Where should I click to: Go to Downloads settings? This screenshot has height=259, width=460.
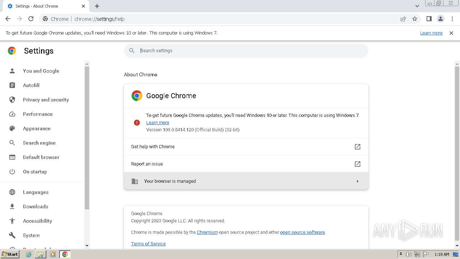click(35, 206)
